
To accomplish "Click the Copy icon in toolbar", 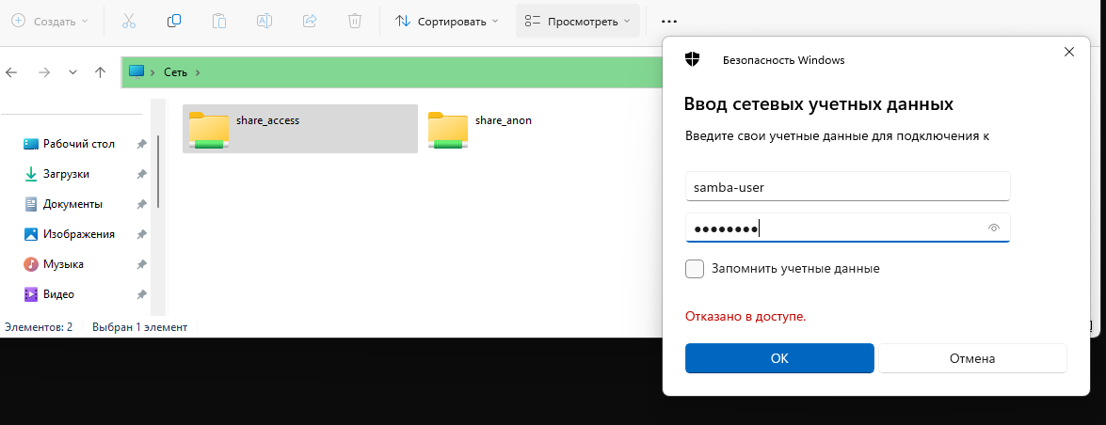I will click(174, 21).
